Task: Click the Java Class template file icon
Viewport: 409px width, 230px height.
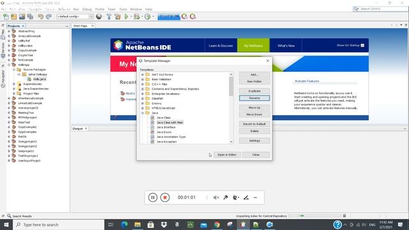Action: pyautogui.click(x=153, y=118)
